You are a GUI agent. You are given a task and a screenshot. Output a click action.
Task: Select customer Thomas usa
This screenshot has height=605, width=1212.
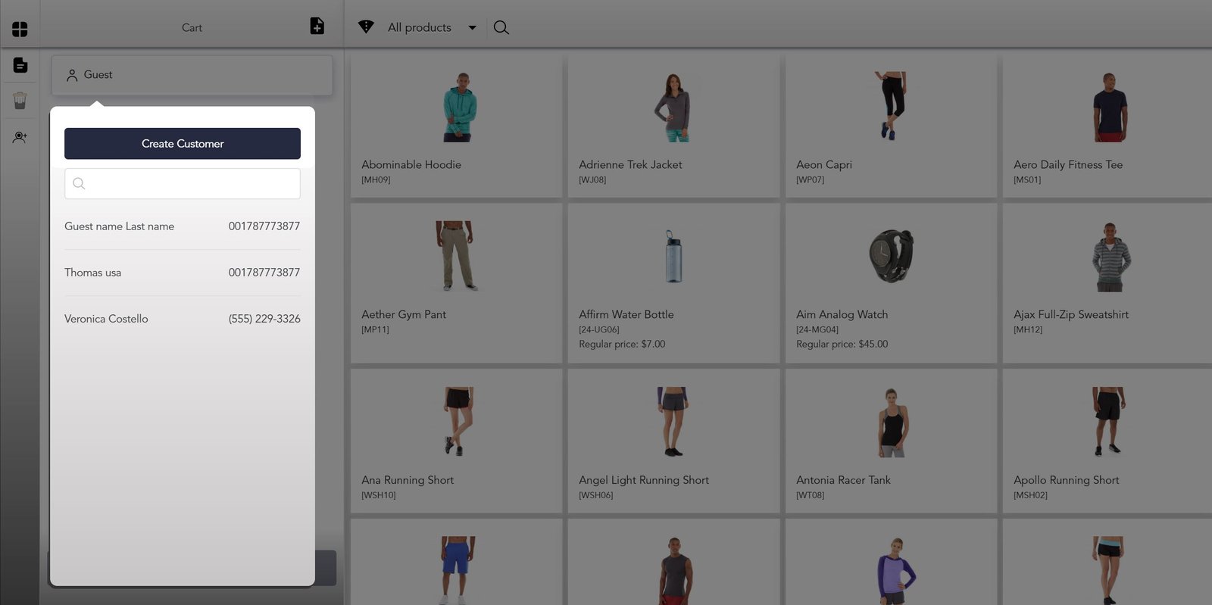click(x=183, y=273)
